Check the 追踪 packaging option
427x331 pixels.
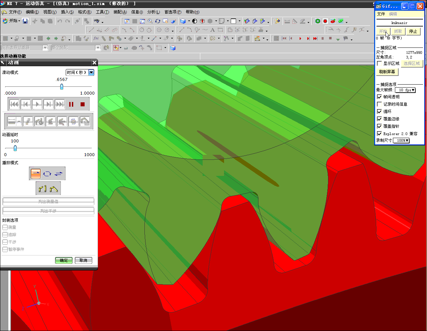[5, 234]
